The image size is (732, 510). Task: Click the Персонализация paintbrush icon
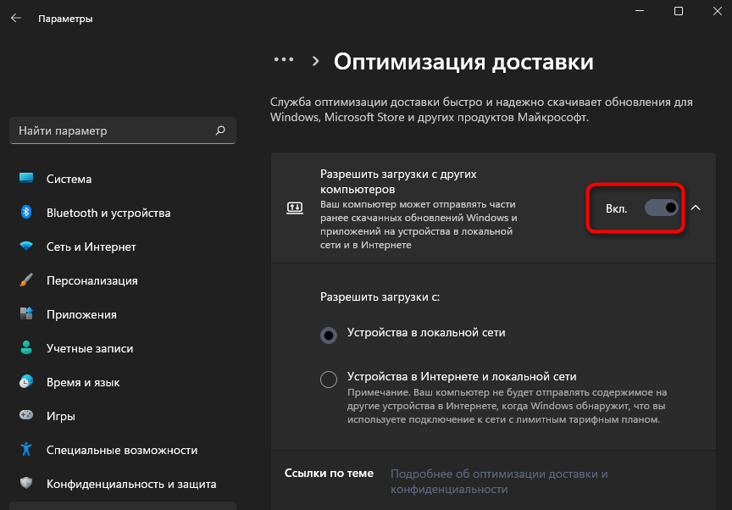[x=26, y=280]
